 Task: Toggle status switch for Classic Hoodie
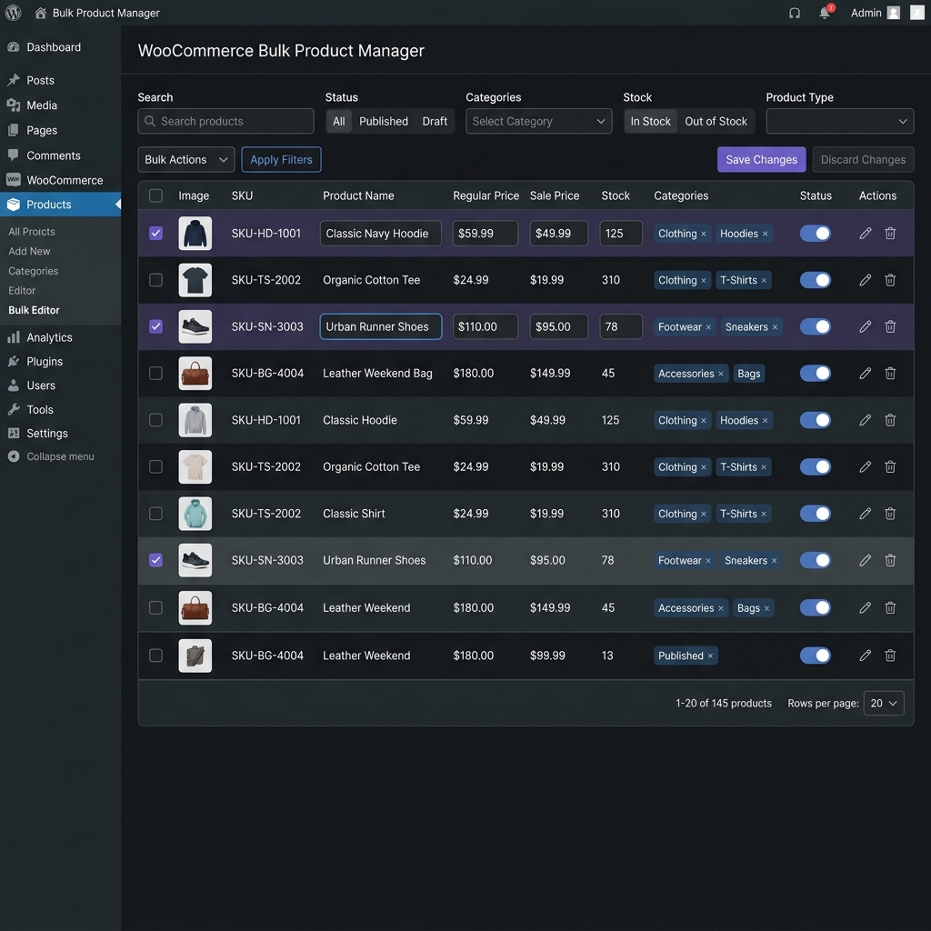(x=815, y=420)
